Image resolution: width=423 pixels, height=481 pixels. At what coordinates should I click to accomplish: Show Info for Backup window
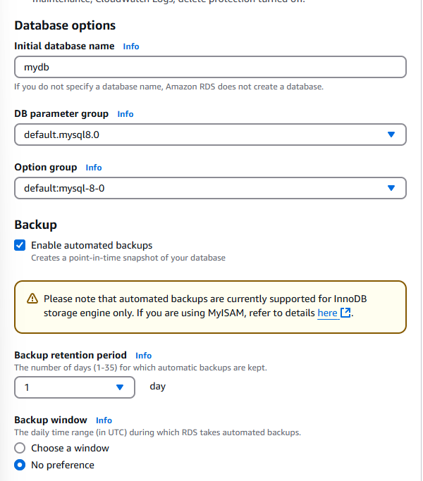104,420
